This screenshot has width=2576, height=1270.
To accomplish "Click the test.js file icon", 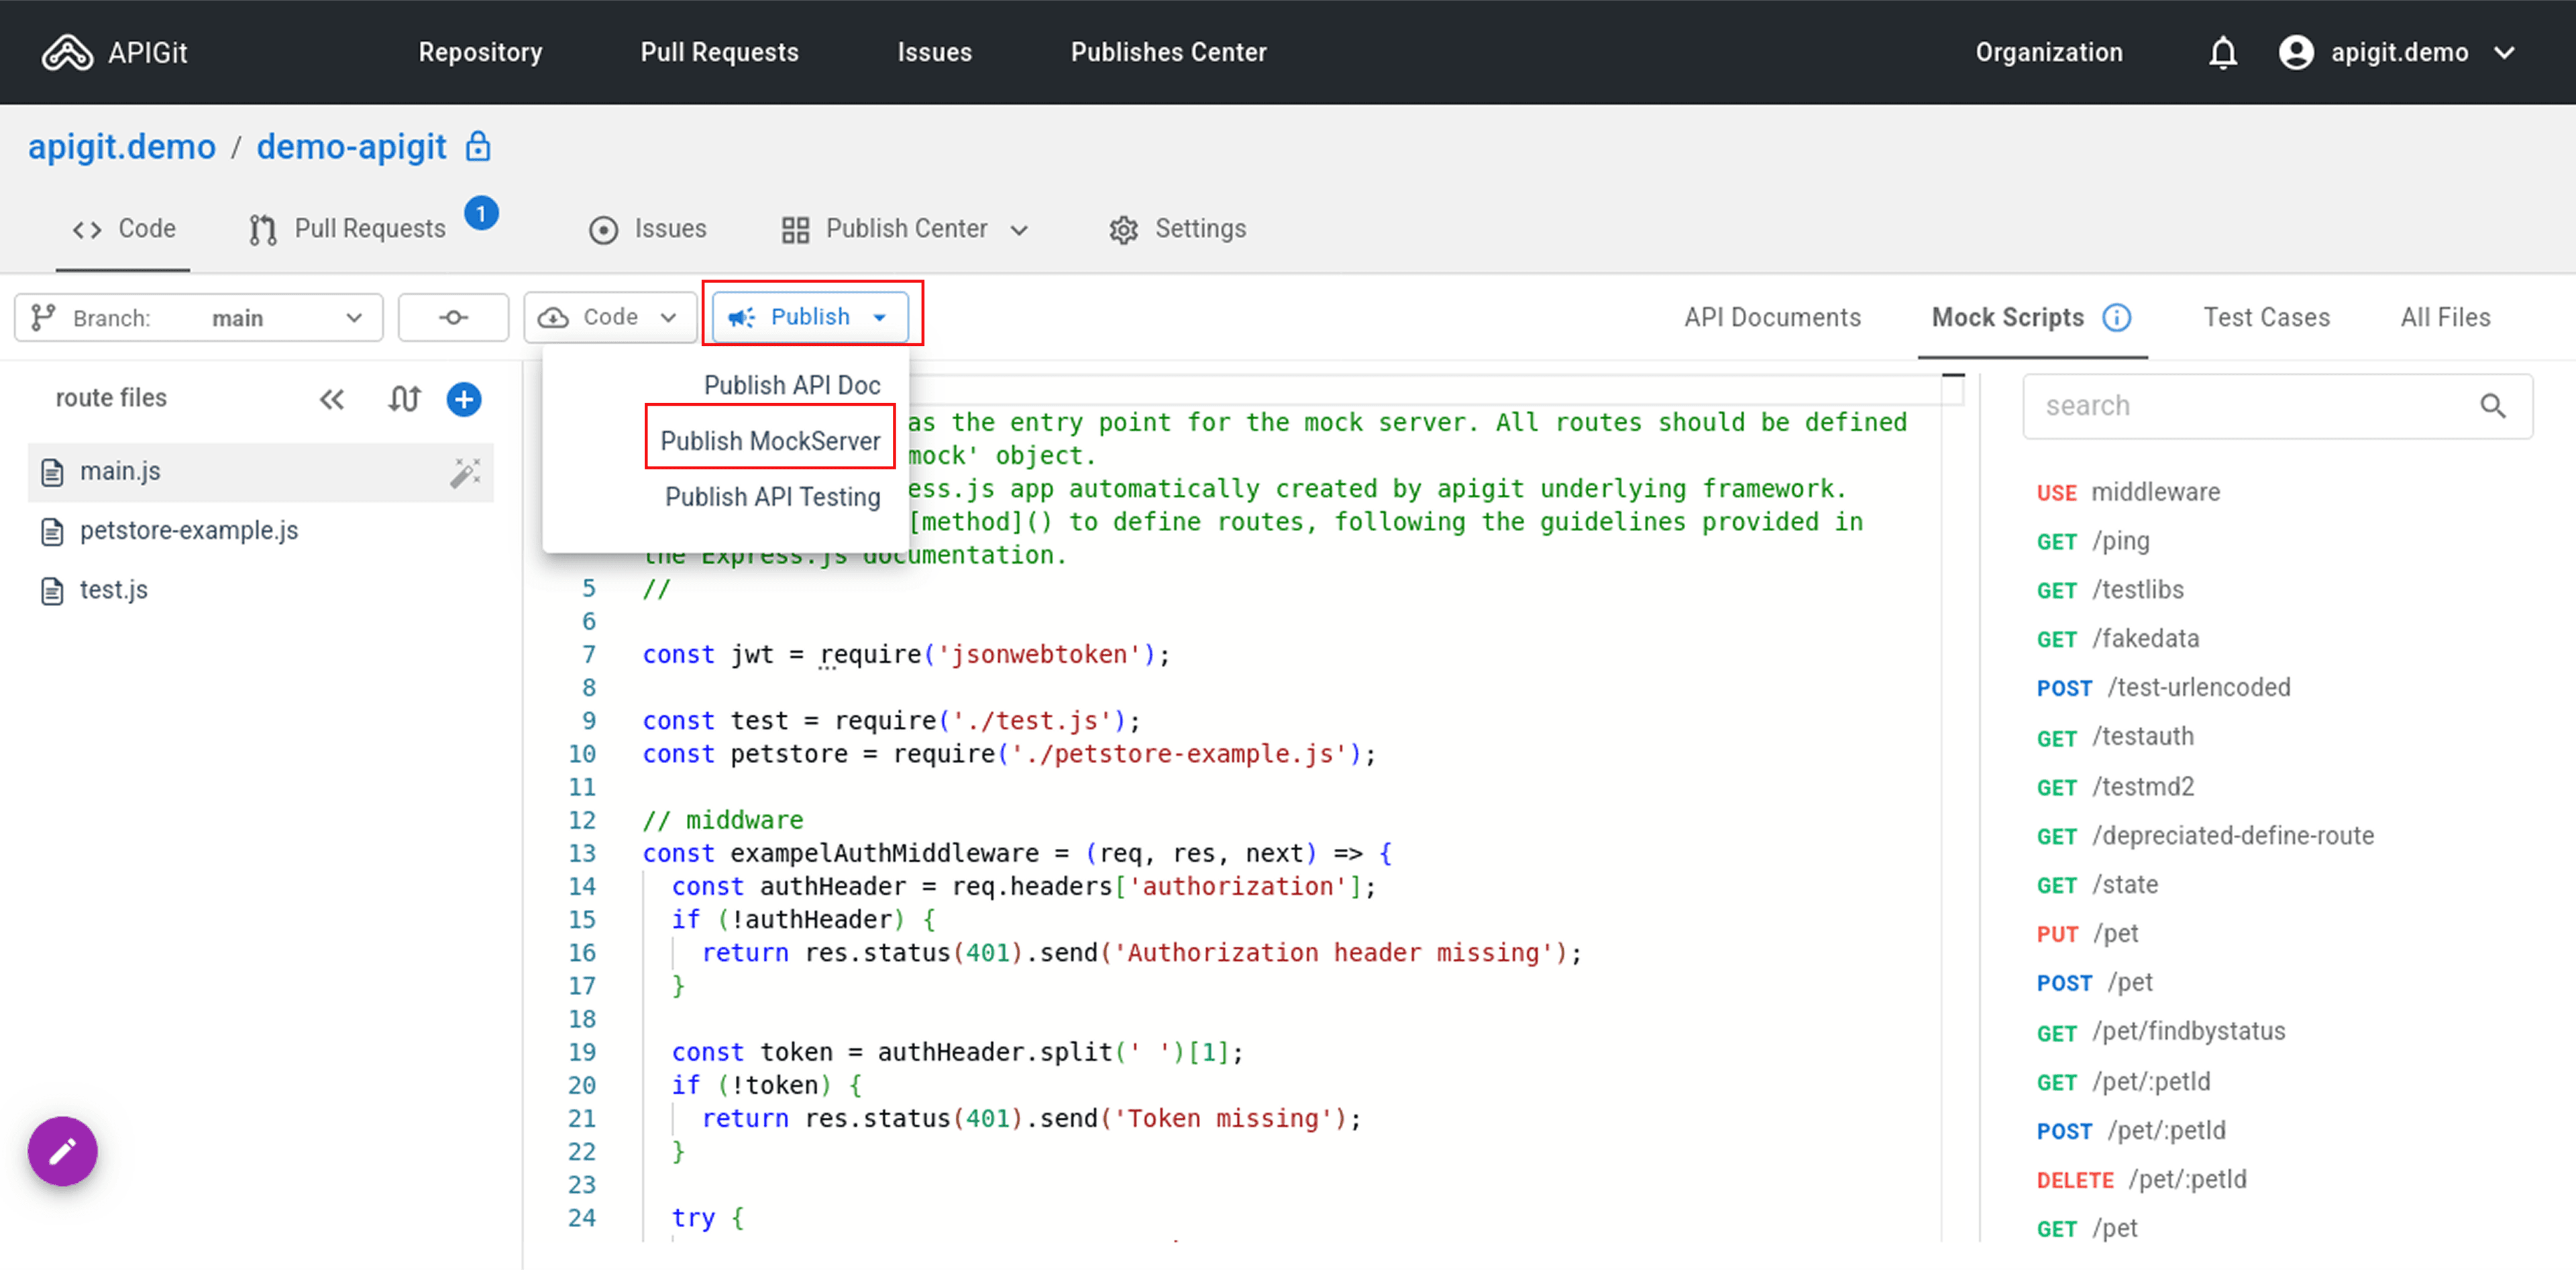I will click(x=52, y=591).
